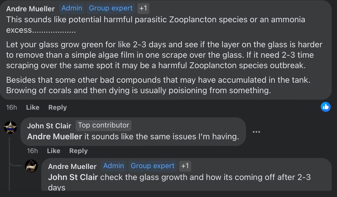
Task: Click the blue thumbs-up reaction icon
Action: (x=326, y=107)
